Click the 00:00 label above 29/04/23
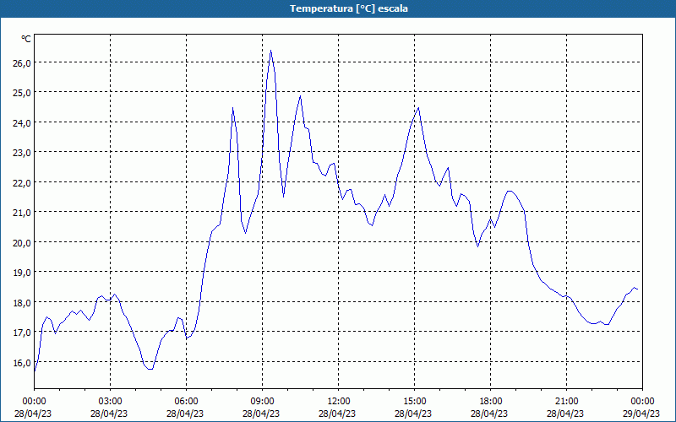The image size is (676, 422). point(642,402)
